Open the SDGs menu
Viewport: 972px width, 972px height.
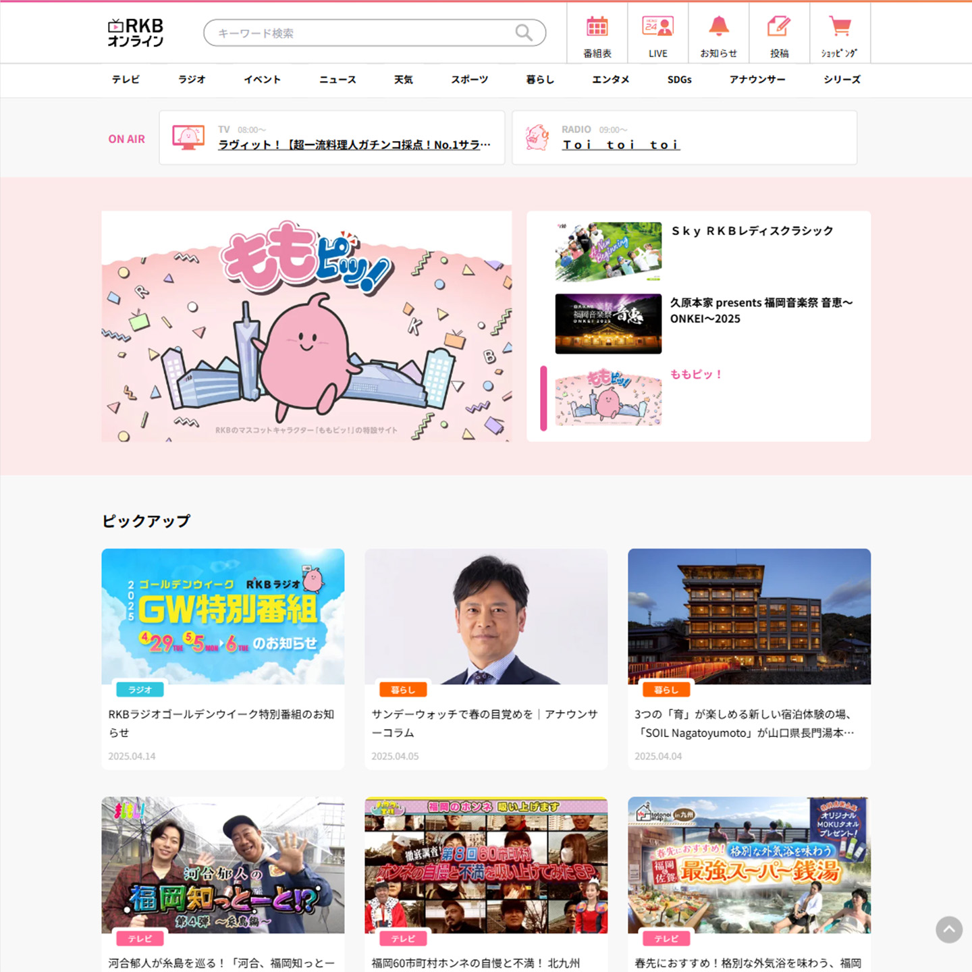click(680, 80)
